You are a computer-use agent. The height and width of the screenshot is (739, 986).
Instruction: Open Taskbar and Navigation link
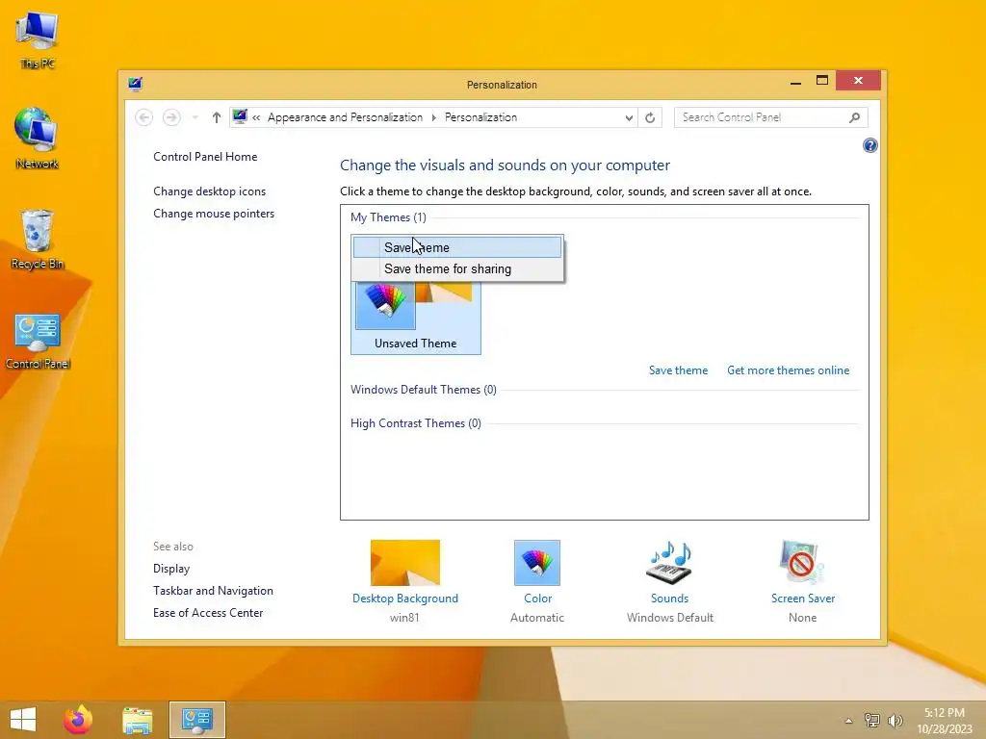point(213,591)
